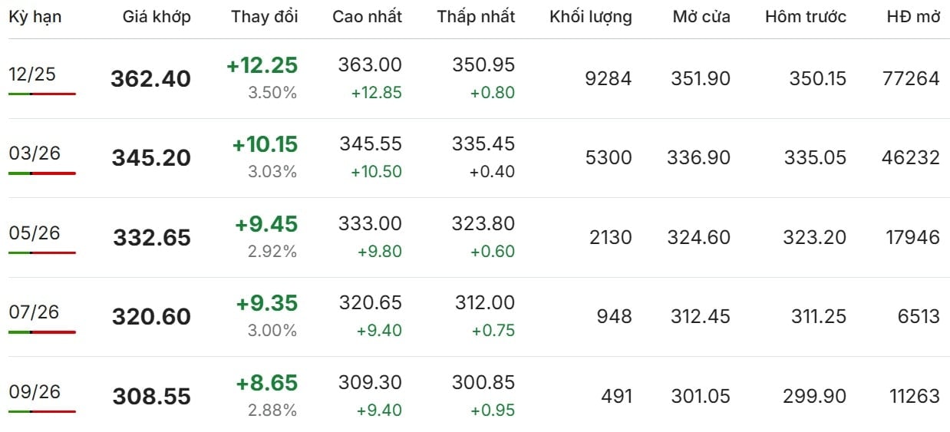Click the Cao nhất column header
Image resolution: width=950 pixels, height=432 pixels.
tap(367, 17)
